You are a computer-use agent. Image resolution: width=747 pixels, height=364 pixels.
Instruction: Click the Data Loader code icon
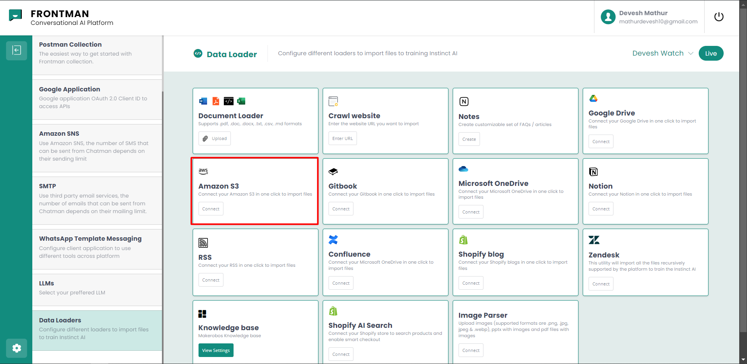coord(198,54)
